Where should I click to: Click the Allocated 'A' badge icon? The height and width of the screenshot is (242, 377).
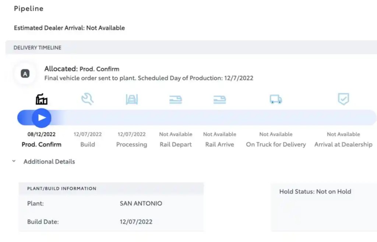(25, 74)
